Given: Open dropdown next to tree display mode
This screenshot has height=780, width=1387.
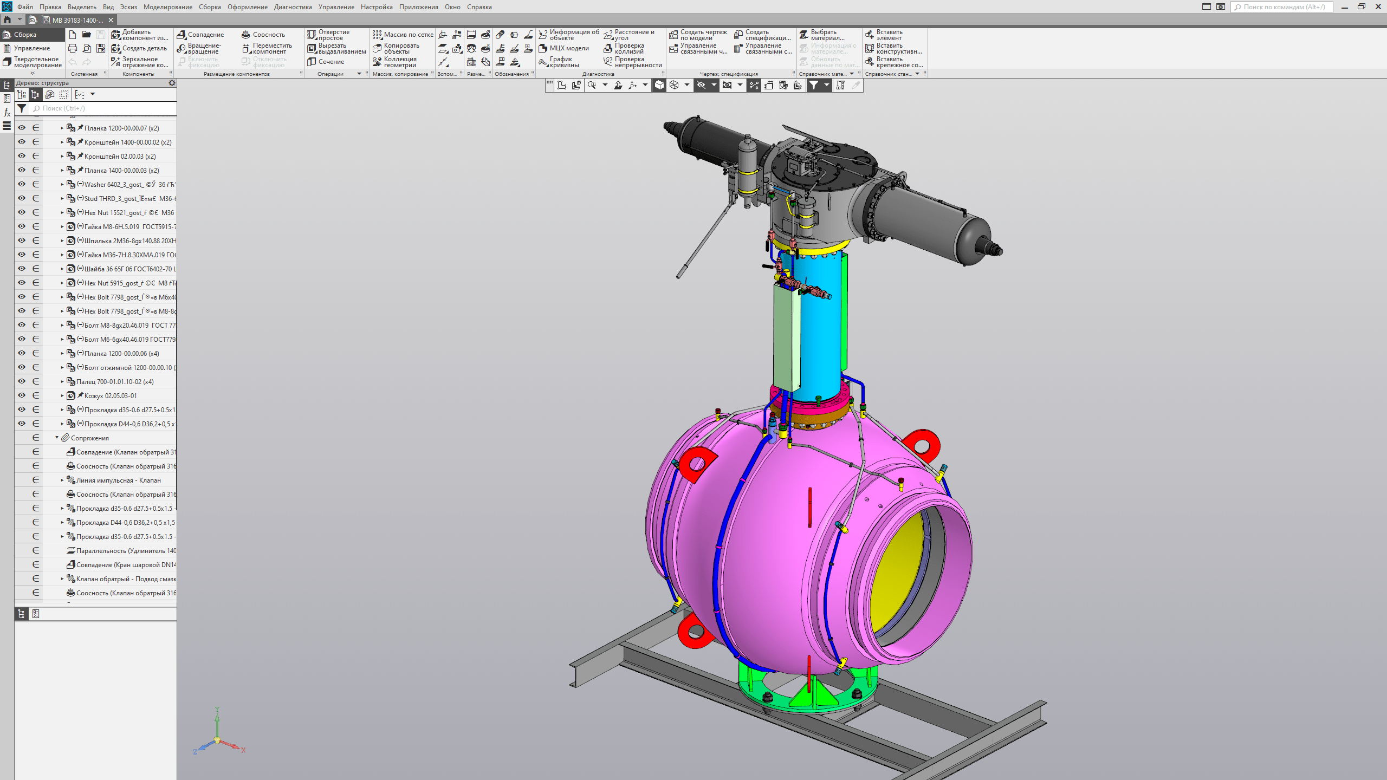Looking at the screenshot, I should (93, 94).
